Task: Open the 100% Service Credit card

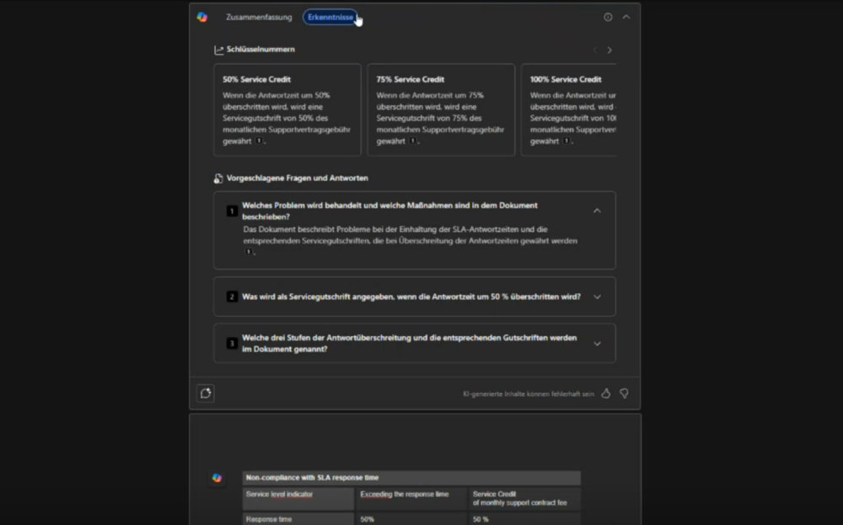Action: (568, 110)
